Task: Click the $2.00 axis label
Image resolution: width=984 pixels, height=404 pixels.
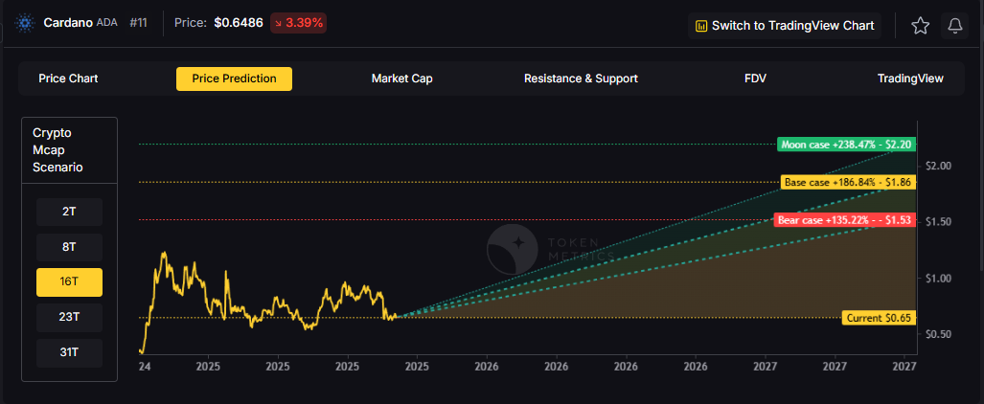Action: (x=939, y=167)
